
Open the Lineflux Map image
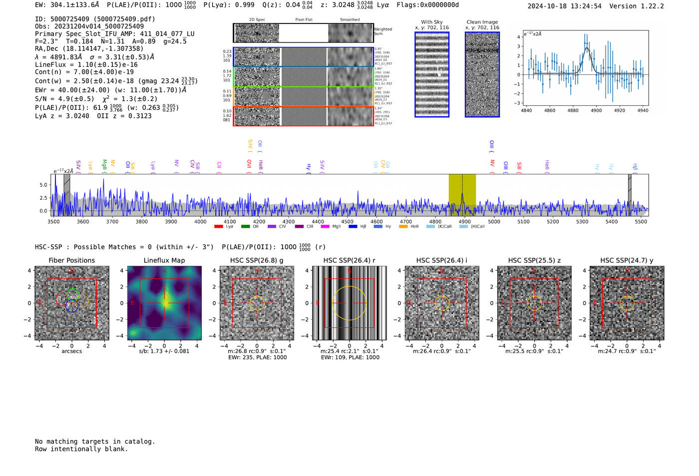pyautogui.click(x=164, y=303)
